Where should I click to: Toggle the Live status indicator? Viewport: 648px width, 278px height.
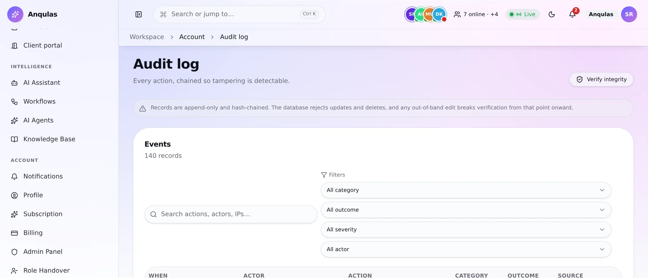[x=523, y=14]
